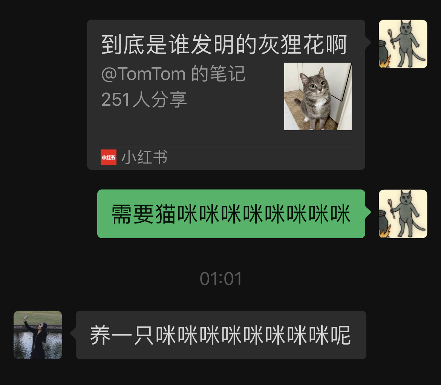Select the gray reply 养一只咪咪咪咪咪咪咪咪呢

coord(221,335)
